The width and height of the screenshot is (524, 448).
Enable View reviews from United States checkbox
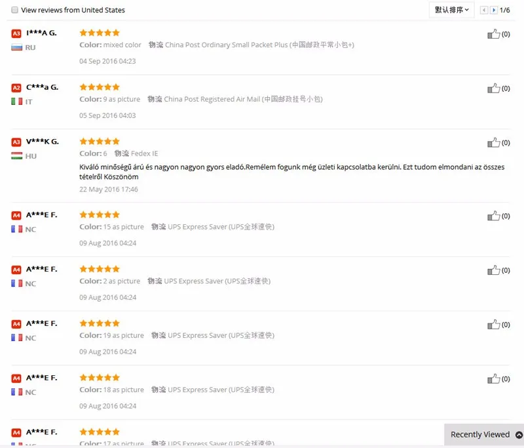click(x=14, y=10)
